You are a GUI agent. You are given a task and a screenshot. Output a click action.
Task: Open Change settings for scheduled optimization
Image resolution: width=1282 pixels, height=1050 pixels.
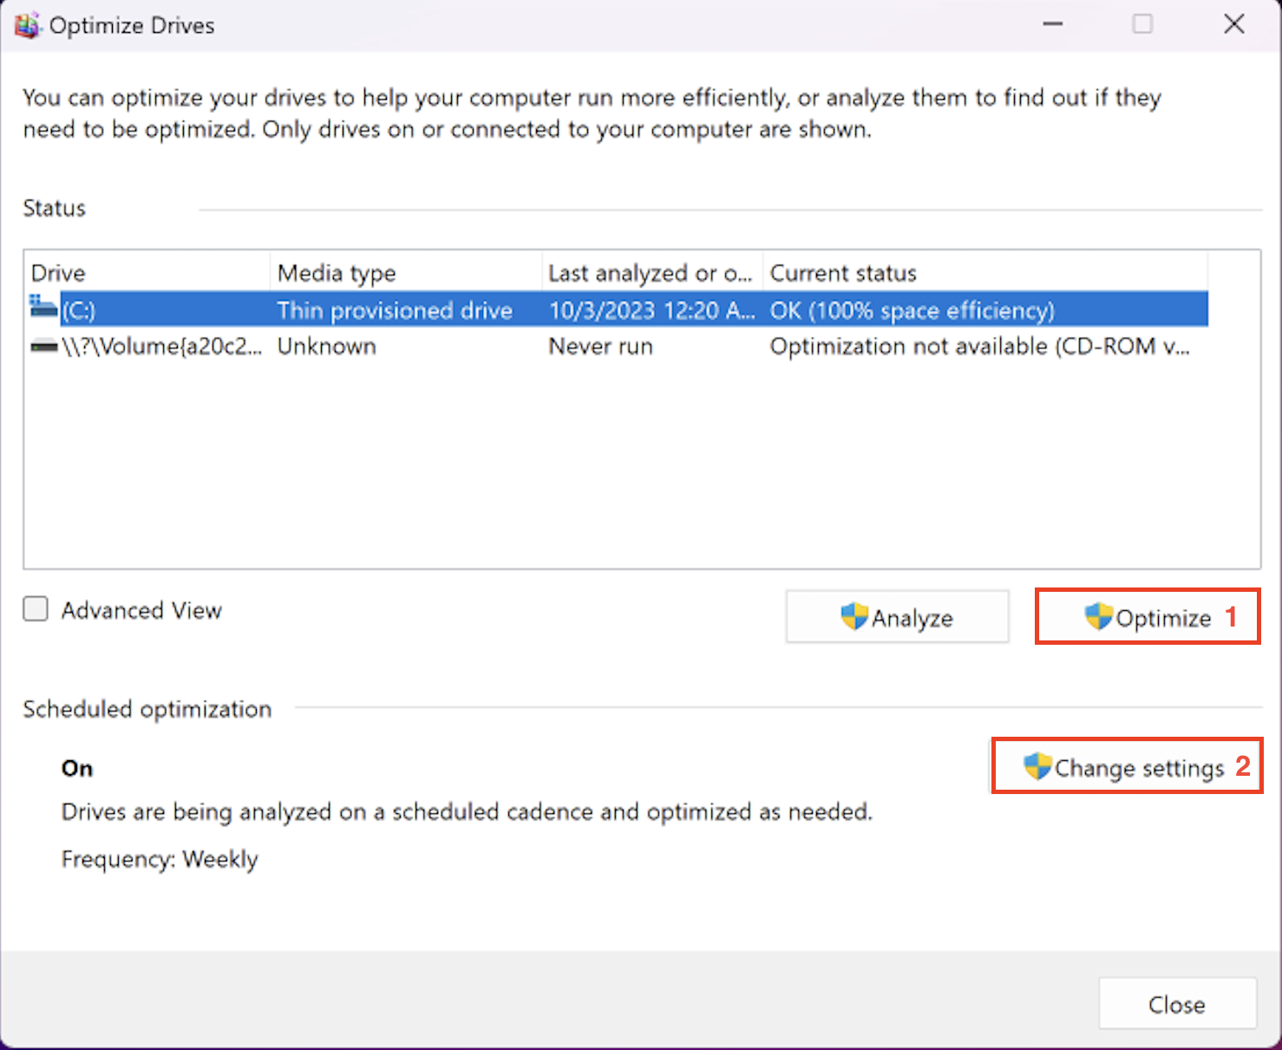pyautogui.click(x=1126, y=767)
